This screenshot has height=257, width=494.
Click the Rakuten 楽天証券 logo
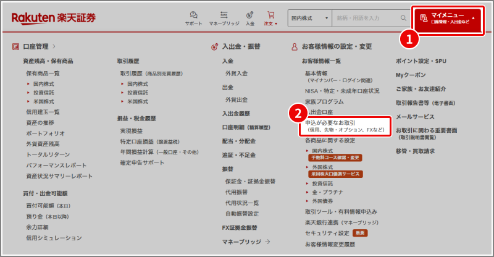click(54, 18)
